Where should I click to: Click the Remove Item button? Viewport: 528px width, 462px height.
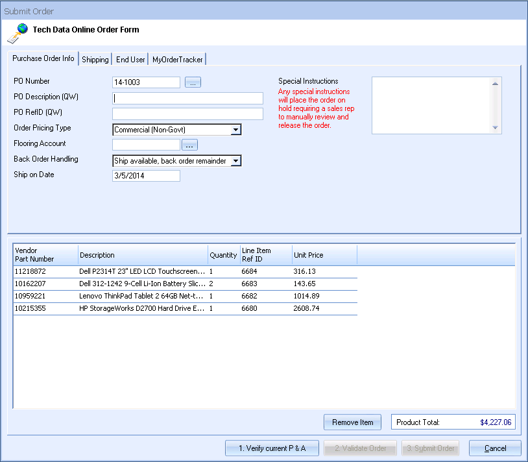pos(352,422)
